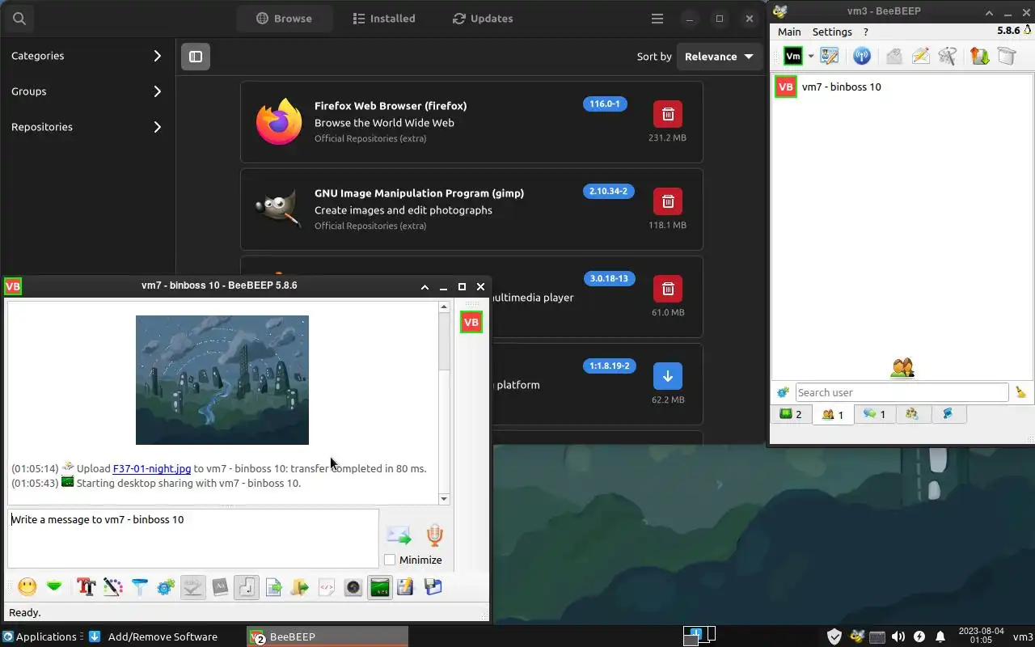Image resolution: width=1035 pixels, height=647 pixels.
Task: Toggle the sidebar panel button
Action: point(196,57)
